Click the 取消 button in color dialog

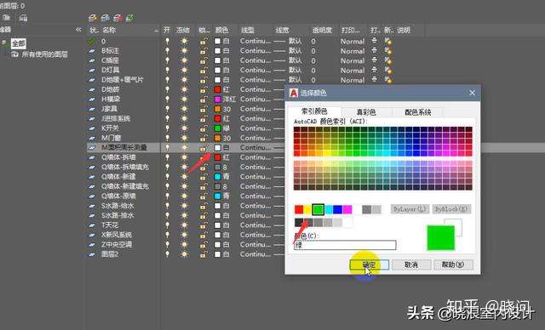pyautogui.click(x=411, y=265)
